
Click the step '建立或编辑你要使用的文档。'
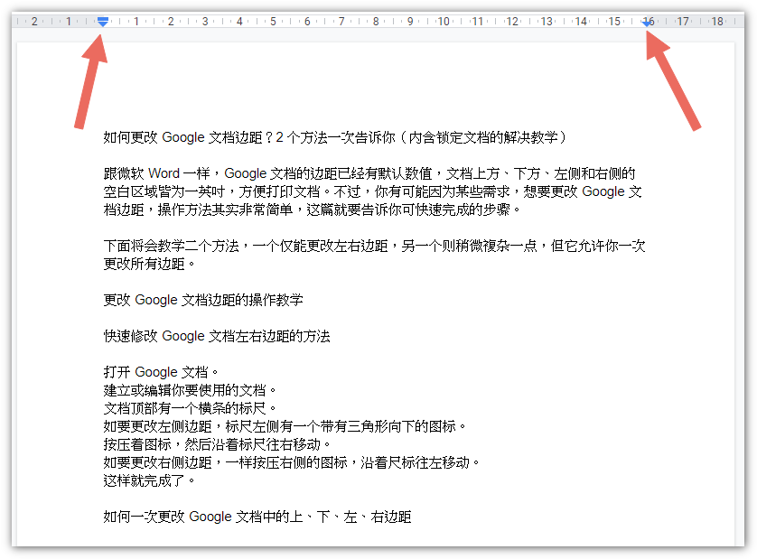(x=190, y=390)
